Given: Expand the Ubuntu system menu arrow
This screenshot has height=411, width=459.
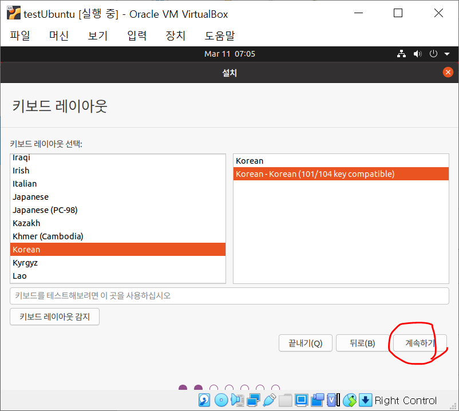Looking at the screenshot, I should [x=447, y=54].
